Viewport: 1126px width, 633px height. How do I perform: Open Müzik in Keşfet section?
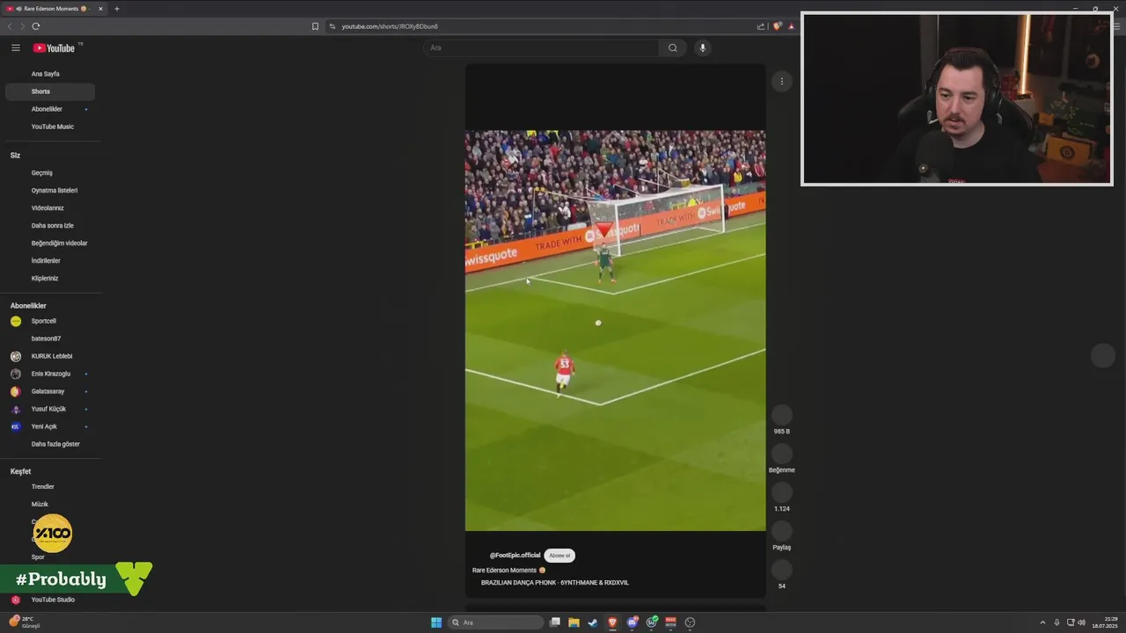(x=40, y=505)
